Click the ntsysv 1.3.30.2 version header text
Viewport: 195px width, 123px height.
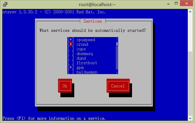pos(54,12)
